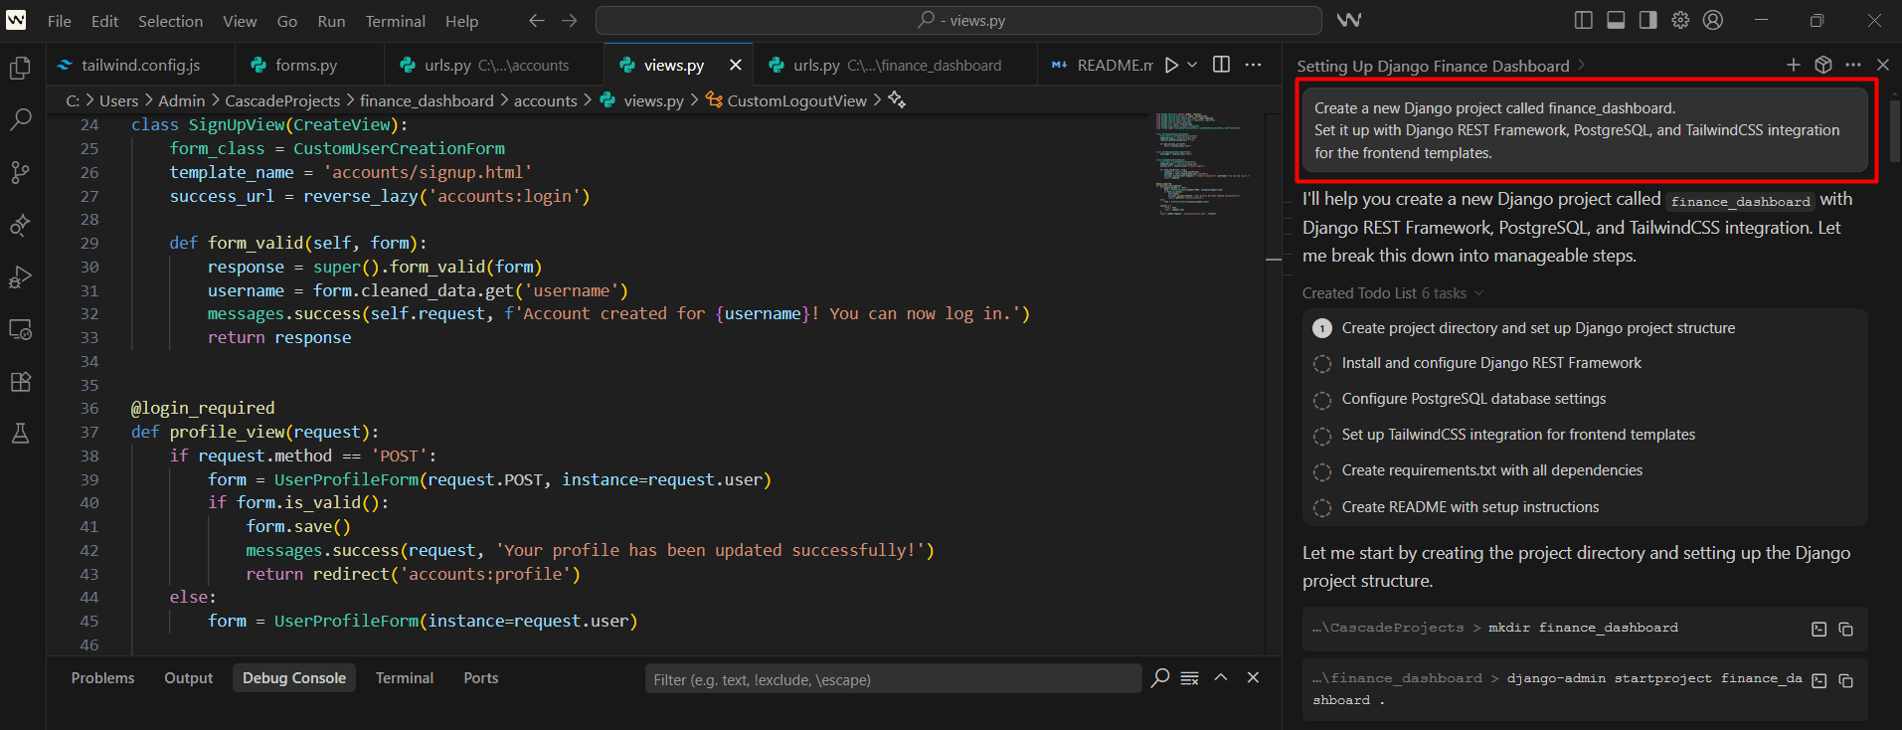Toggle the primary side bar layout icon
The width and height of the screenshot is (1902, 730).
click(x=1584, y=20)
